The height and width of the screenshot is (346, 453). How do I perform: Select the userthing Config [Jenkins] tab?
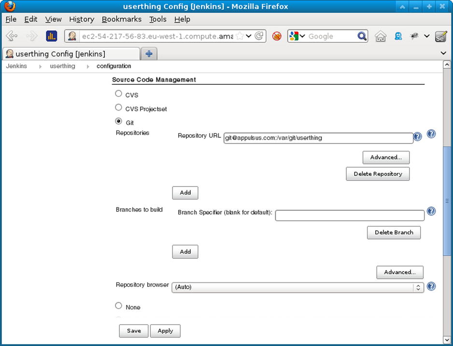coord(71,53)
